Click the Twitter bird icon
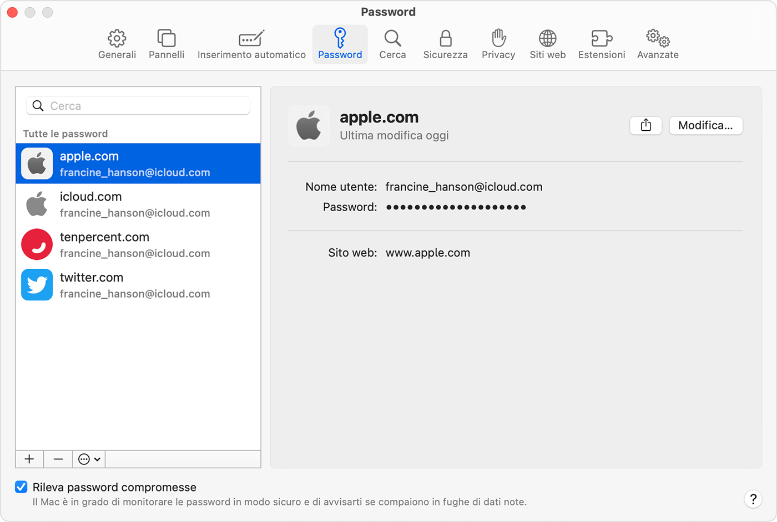Viewport: 777px width, 522px height. (37, 285)
